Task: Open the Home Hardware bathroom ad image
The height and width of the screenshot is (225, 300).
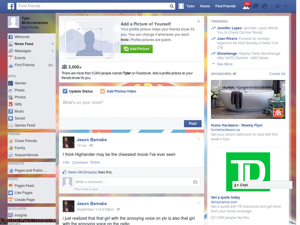Action: click(248, 100)
